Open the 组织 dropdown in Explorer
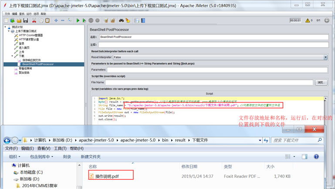 [14, 157]
